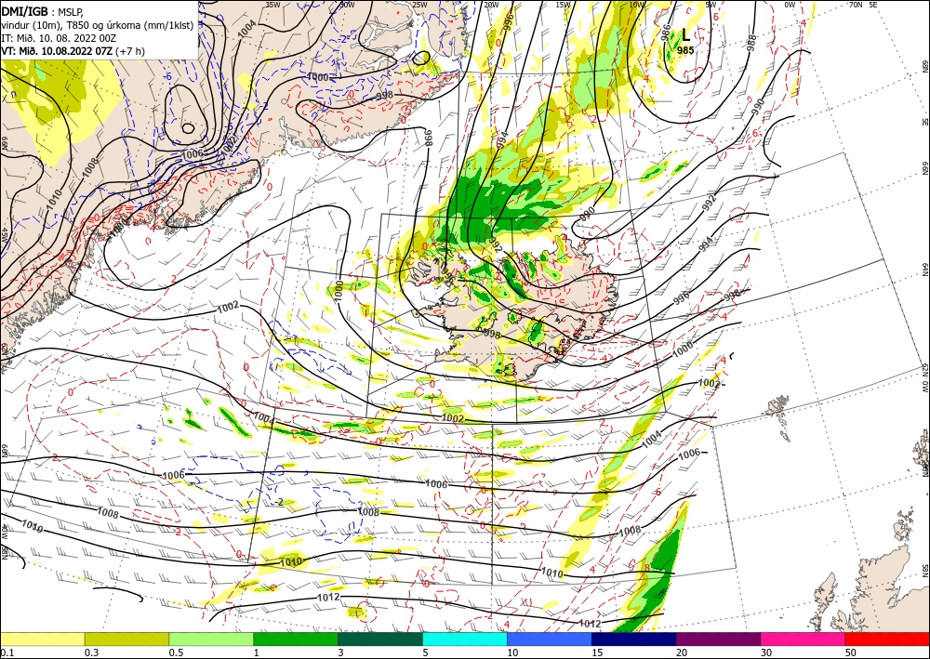The image size is (930, 659).
Task: Click the "30" legend value
Action: [766, 652]
